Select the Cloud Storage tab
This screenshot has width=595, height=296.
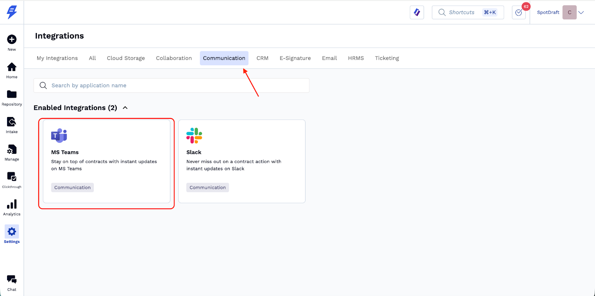pos(126,58)
